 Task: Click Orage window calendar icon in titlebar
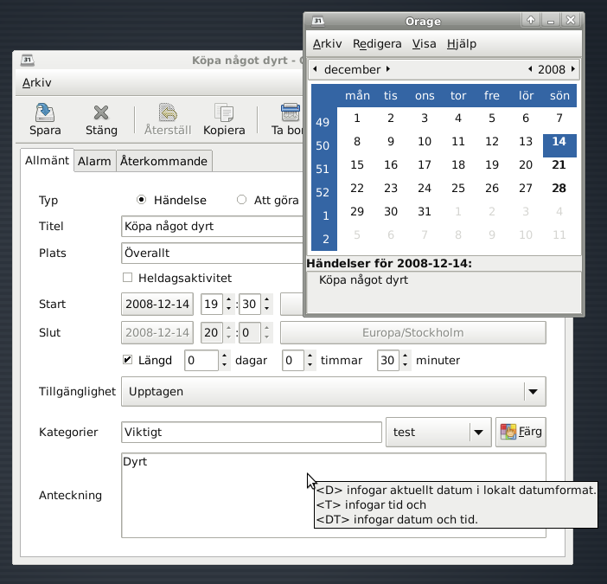click(318, 21)
